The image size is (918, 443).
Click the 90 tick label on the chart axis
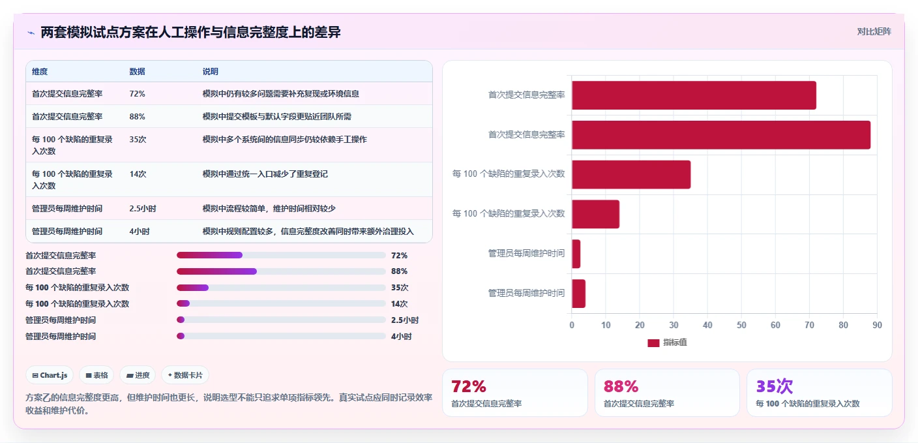click(x=877, y=325)
